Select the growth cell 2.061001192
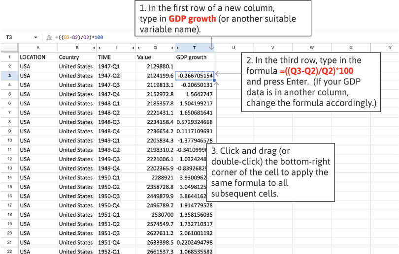 click(x=195, y=233)
